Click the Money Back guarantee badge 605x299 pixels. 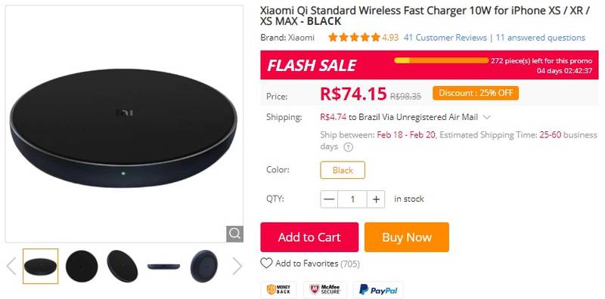278,290
